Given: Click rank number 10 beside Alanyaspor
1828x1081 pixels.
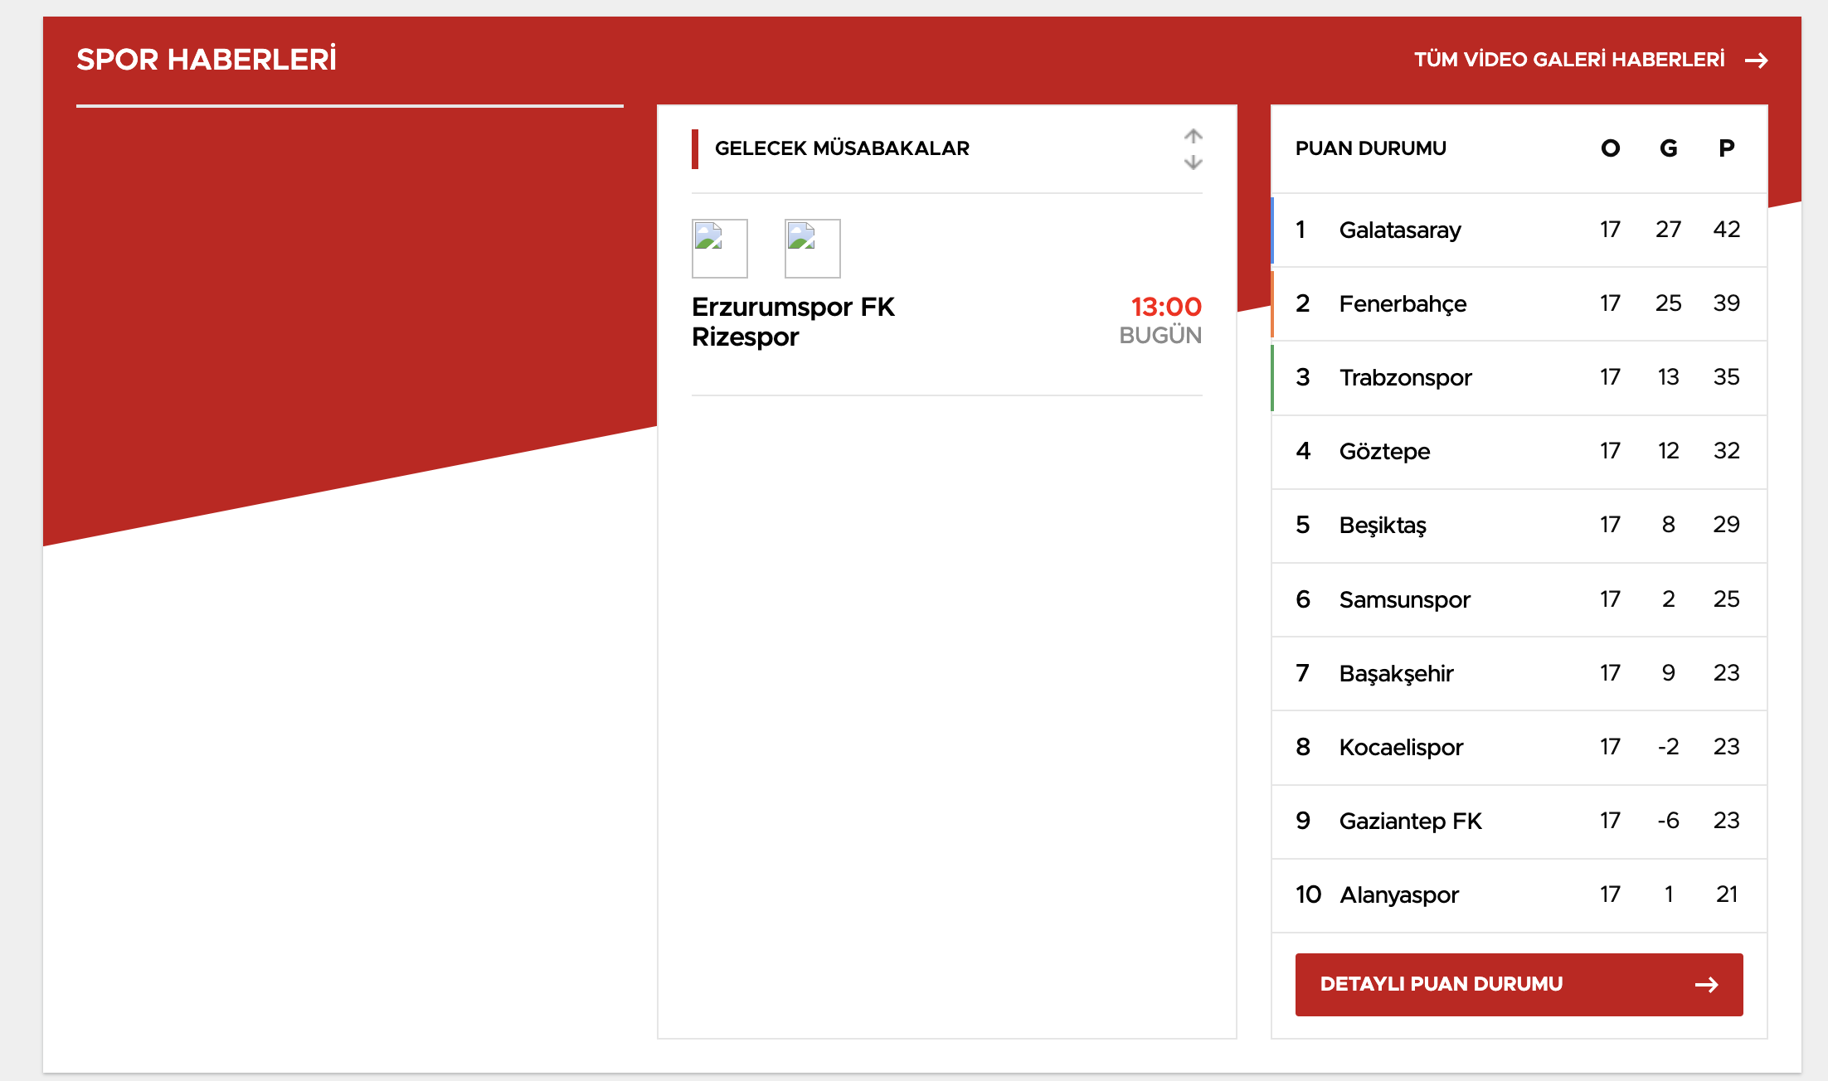Looking at the screenshot, I should click(1308, 894).
